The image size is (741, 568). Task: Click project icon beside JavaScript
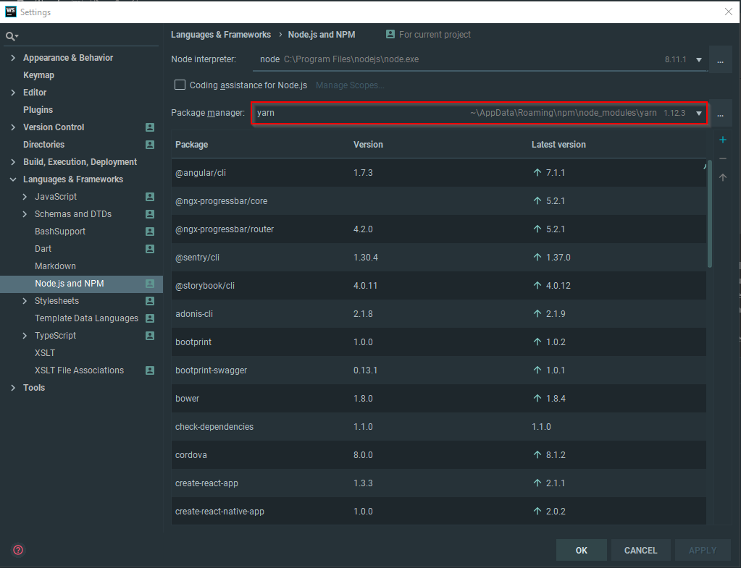(x=150, y=196)
